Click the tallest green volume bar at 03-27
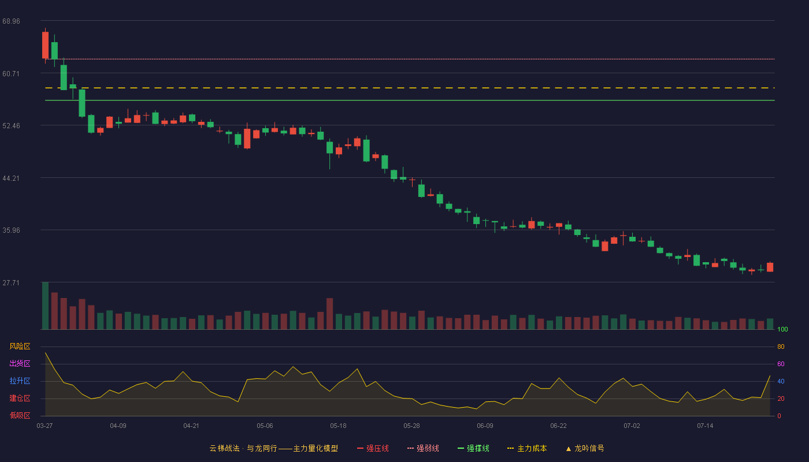Screen dimensions: 809x462 (45, 305)
